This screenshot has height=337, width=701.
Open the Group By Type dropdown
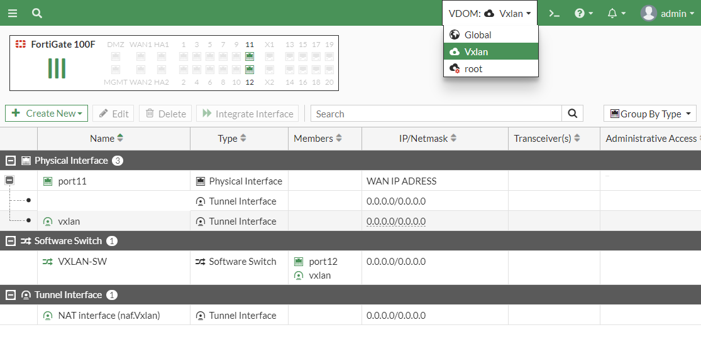click(x=649, y=114)
